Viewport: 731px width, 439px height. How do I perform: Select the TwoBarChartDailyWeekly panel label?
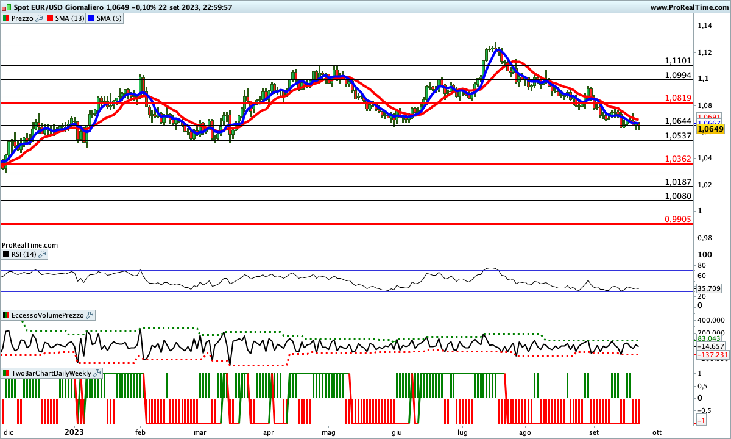click(x=51, y=373)
